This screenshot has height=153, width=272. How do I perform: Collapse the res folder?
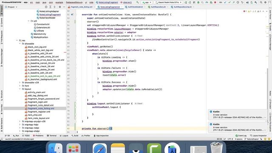coord(17,40)
